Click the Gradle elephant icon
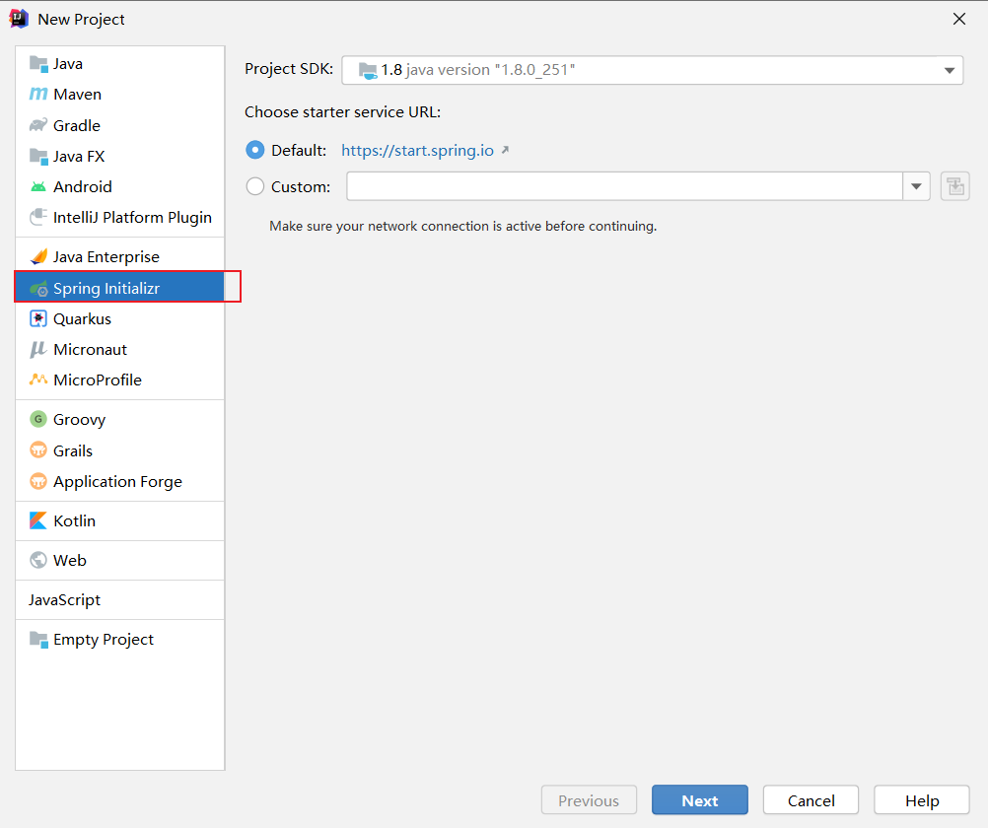 click(x=38, y=125)
